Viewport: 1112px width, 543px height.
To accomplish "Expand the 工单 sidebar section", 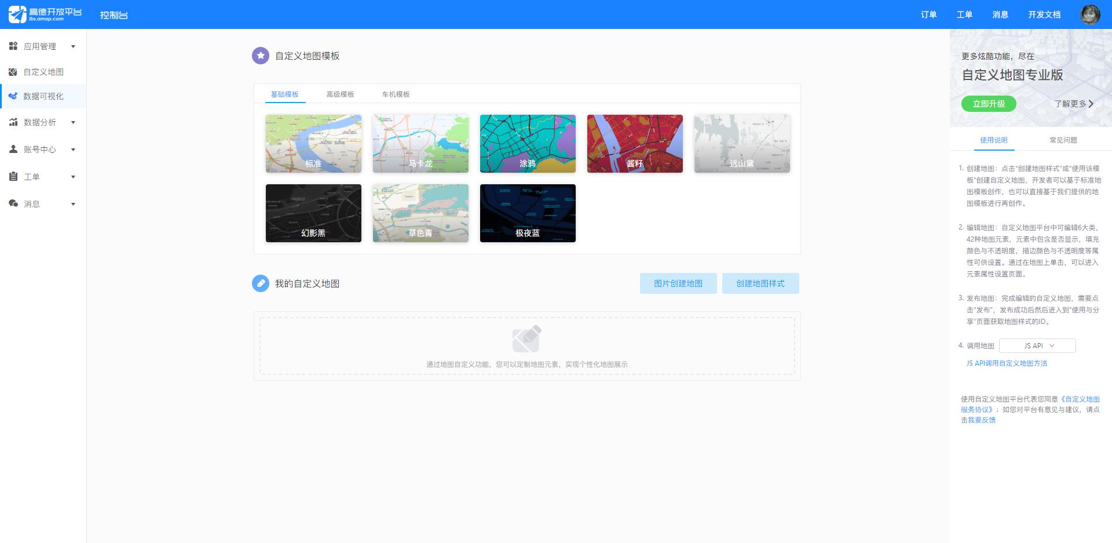I will coord(73,176).
